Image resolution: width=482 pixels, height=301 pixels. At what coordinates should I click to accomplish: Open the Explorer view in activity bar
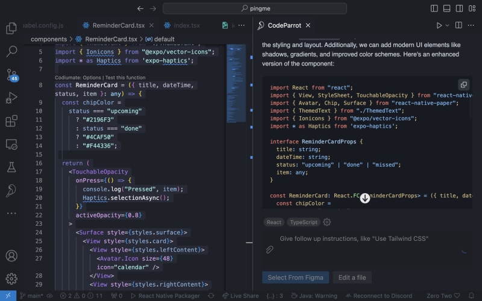pos(11,28)
